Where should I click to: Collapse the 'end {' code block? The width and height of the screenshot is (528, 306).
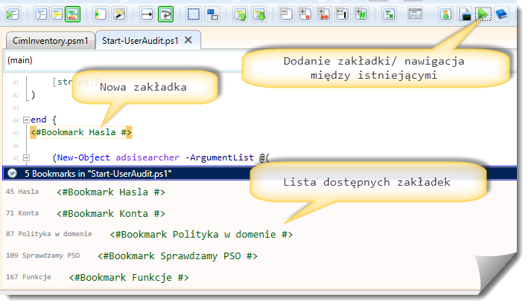26,120
